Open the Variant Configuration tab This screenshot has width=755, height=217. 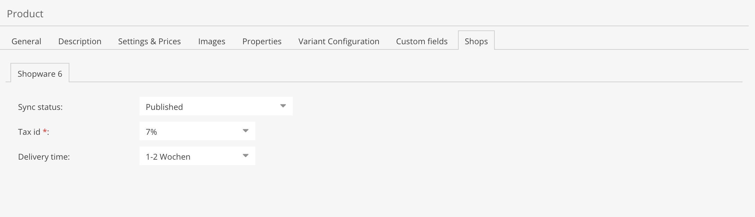(339, 41)
